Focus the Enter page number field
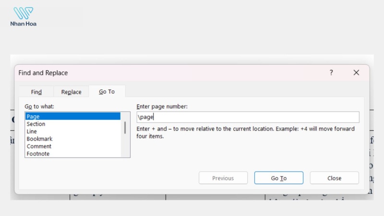 [x=248, y=117]
